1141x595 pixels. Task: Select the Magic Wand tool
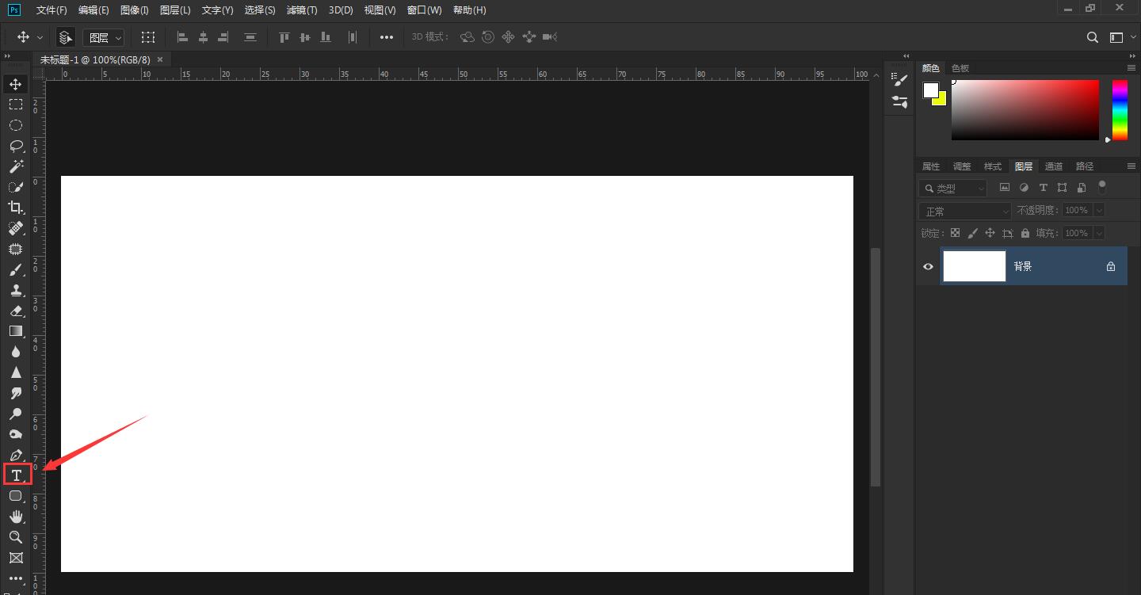(x=16, y=166)
